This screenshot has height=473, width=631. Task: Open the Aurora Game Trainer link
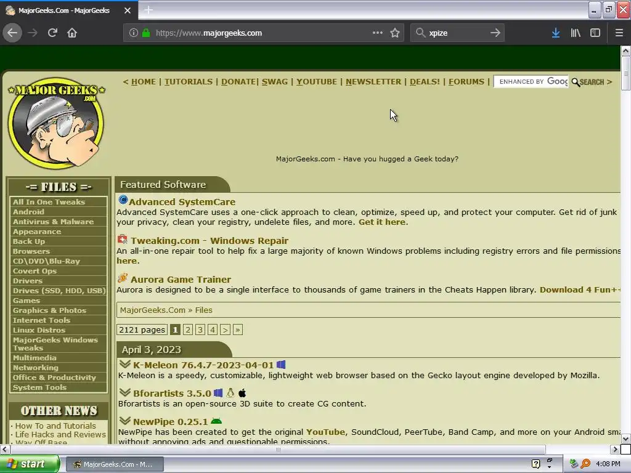pos(181,280)
